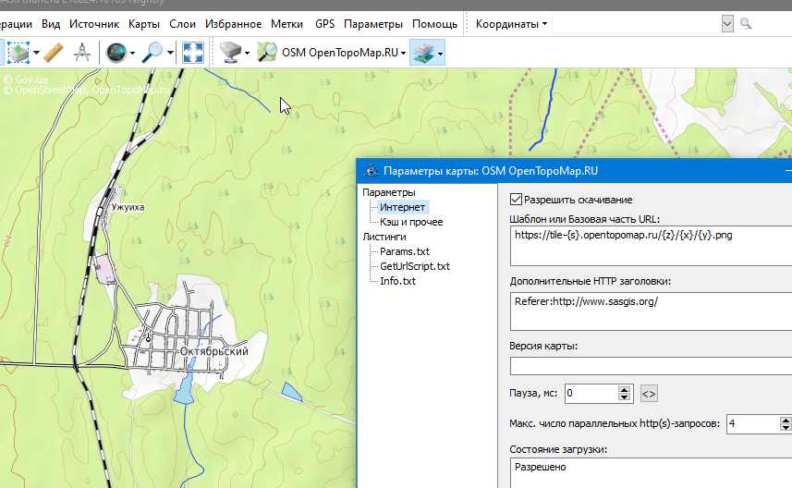Expand the Координаты dropdown

[x=512, y=23]
